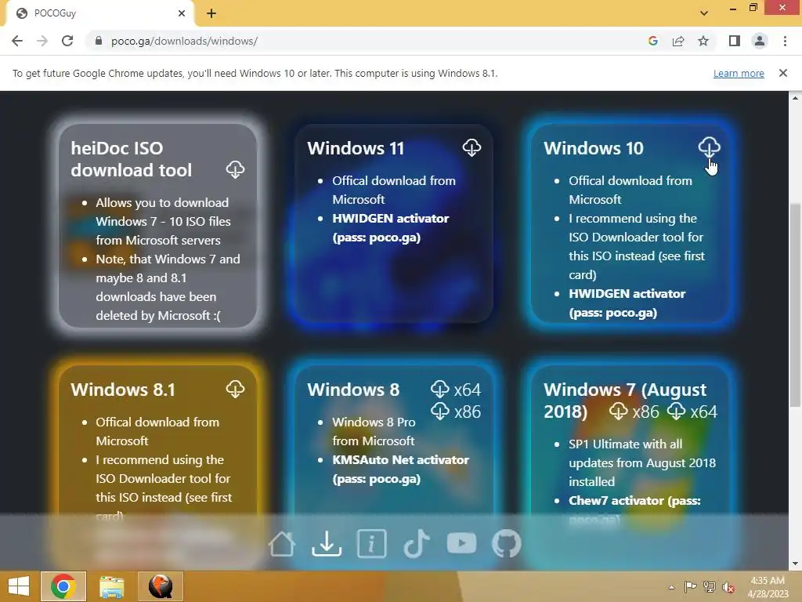Click scrollbar down arrow
The width and height of the screenshot is (802, 602).
coord(795,564)
